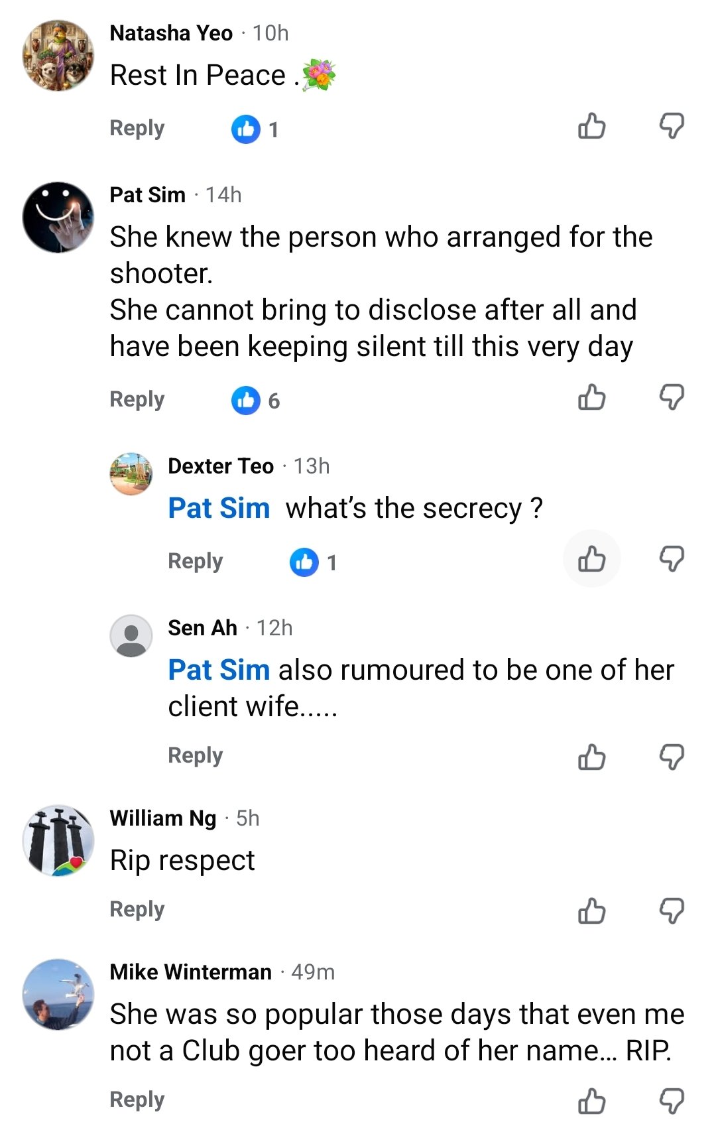Open Mike Winterman's profile picture
The width and height of the screenshot is (716, 1132).
click(58, 994)
